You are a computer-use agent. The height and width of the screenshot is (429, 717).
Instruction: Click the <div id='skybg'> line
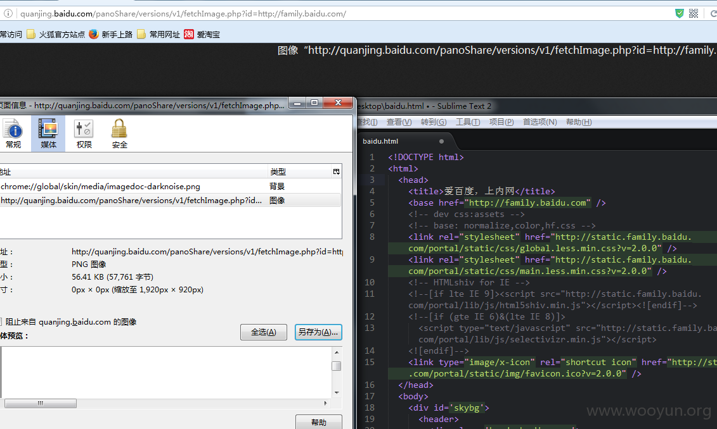pyautogui.click(x=449, y=408)
